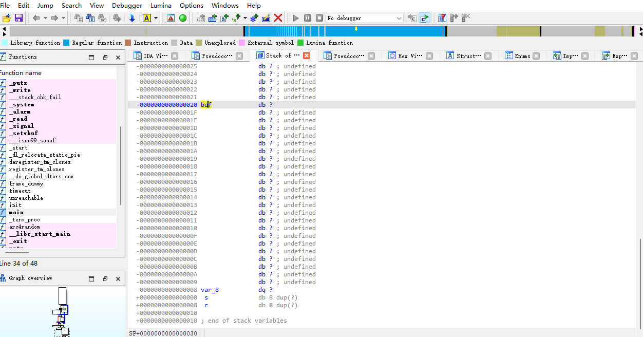Click the blue asterisk array icon
The height and width of the screenshot is (337, 643).
click(254, 18)
